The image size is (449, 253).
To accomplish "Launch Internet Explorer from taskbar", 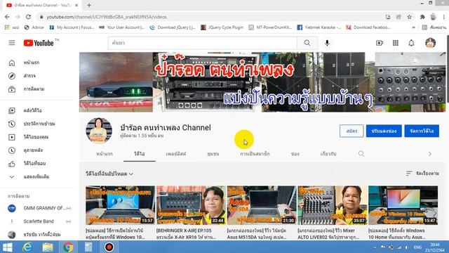I will (x=27, y=247).
